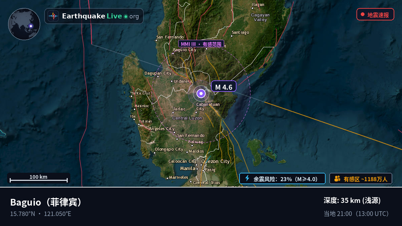Click the Baliuag map label
This screenshot has height=226, width=402.
tap(196, 142)
